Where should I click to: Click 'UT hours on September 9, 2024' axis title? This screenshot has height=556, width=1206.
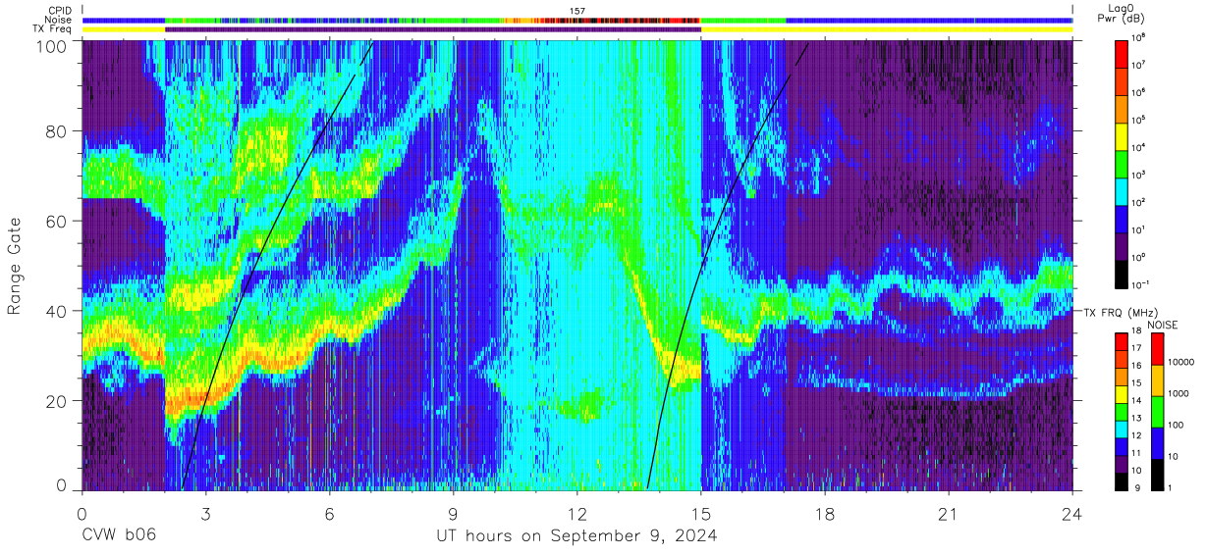pos(576,537)
